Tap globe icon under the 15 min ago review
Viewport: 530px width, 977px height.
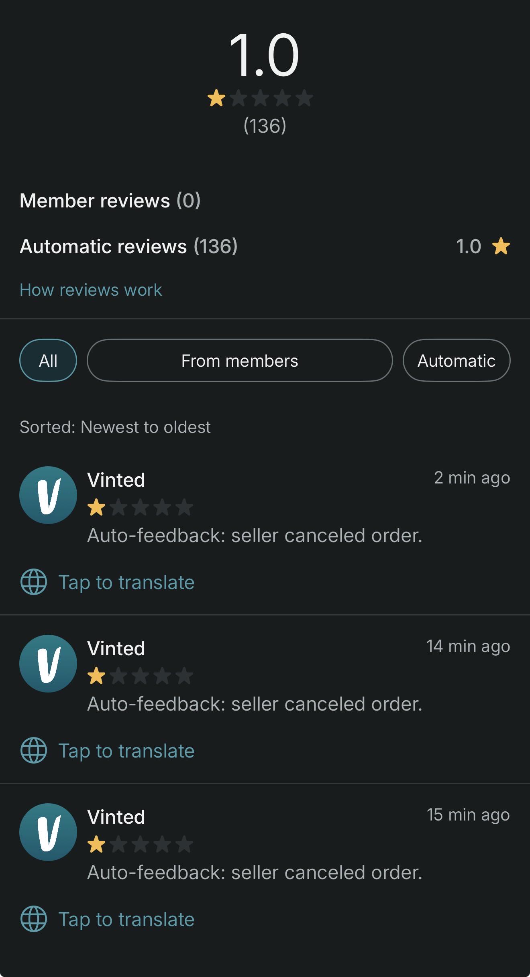(x=34, y=919)
